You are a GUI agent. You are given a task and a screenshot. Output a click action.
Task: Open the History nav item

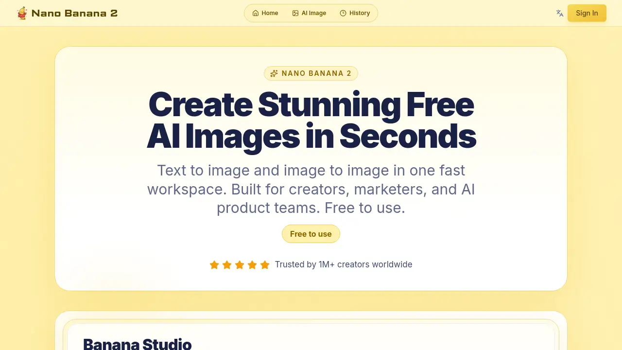pyautogui.click(x=355, y=13)
